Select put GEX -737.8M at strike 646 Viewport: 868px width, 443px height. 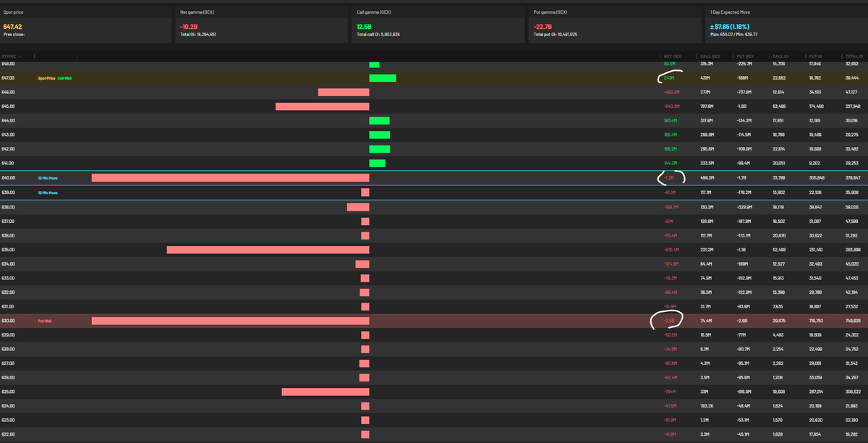click(x=743, y=92)
